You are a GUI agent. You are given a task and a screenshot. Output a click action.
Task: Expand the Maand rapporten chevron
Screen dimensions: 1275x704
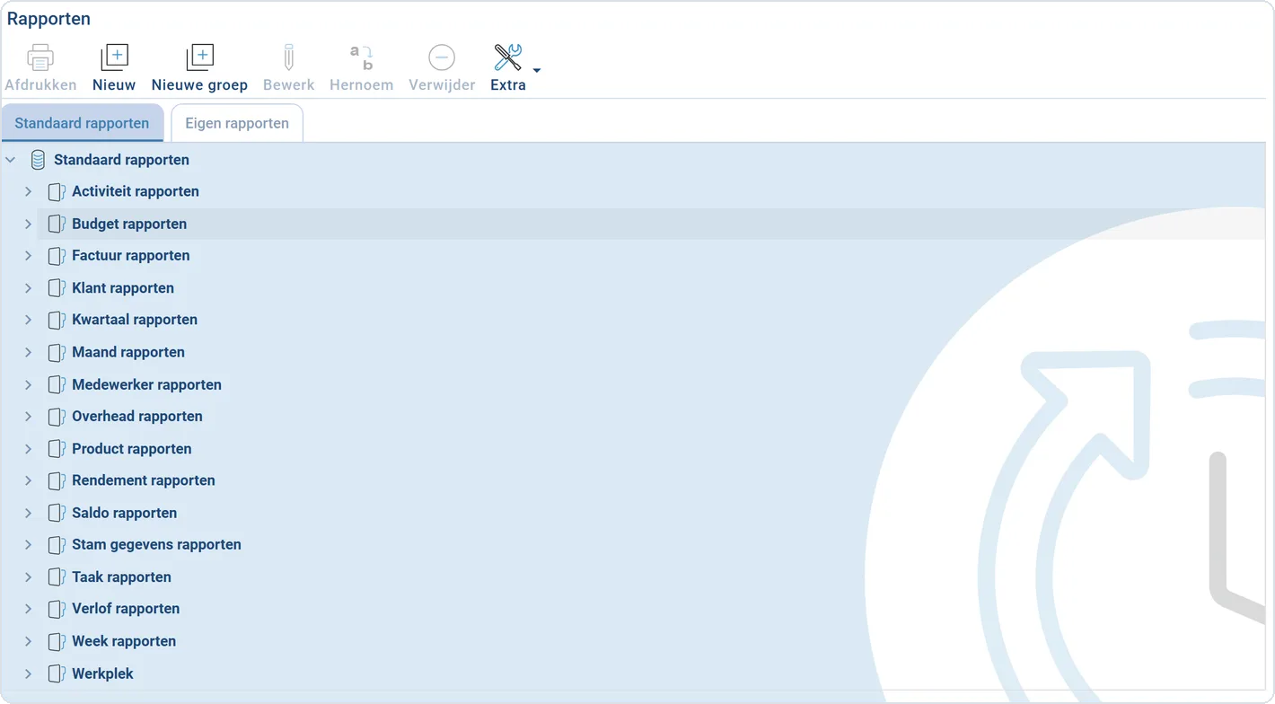(28, 352)
